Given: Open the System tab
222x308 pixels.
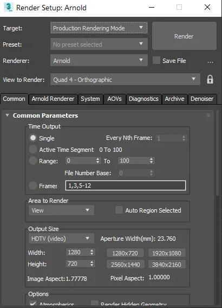Looking at the screenshot, I should click(90, 99).
